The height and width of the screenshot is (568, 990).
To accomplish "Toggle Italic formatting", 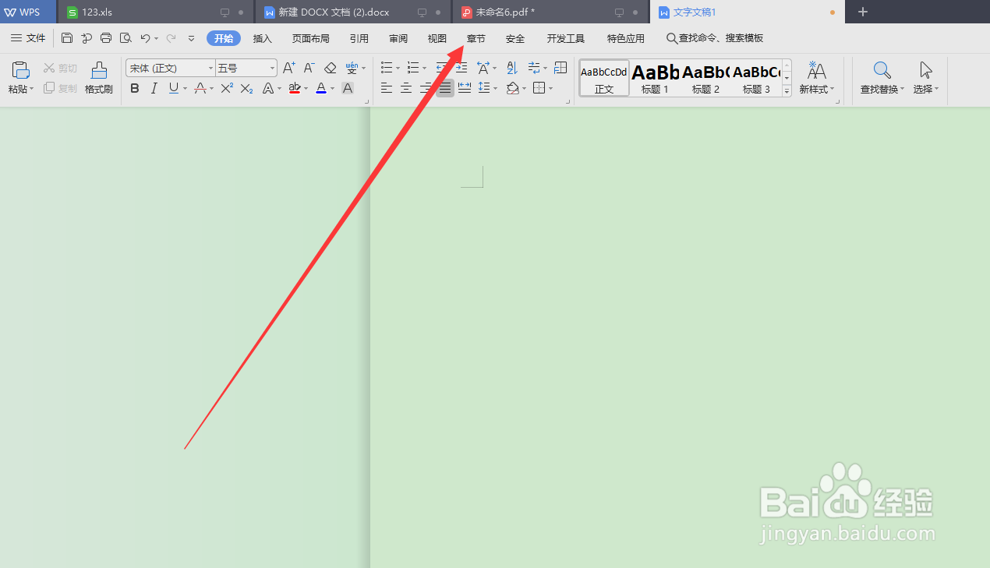I will [154, 89].
